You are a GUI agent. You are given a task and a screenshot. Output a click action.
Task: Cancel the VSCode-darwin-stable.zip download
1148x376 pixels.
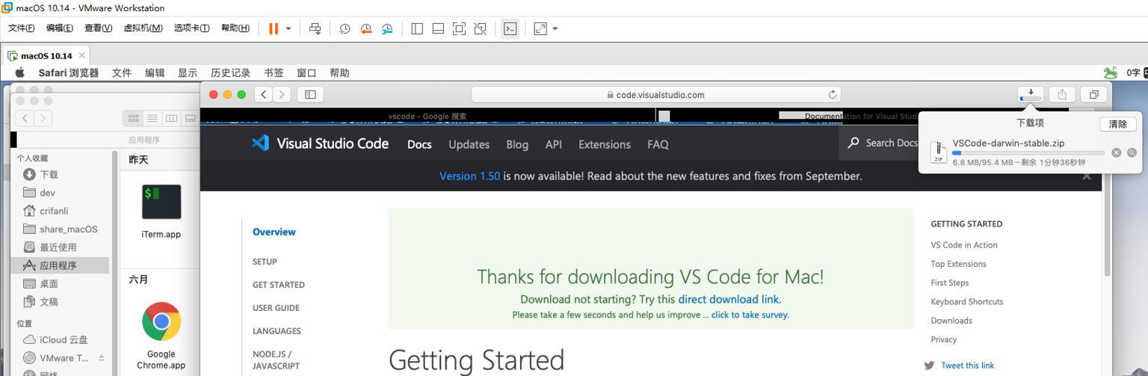point(1117,152)
